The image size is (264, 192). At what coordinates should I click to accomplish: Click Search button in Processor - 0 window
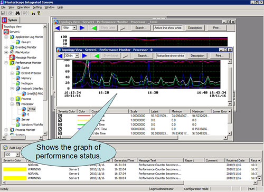(x=143, y=56)
